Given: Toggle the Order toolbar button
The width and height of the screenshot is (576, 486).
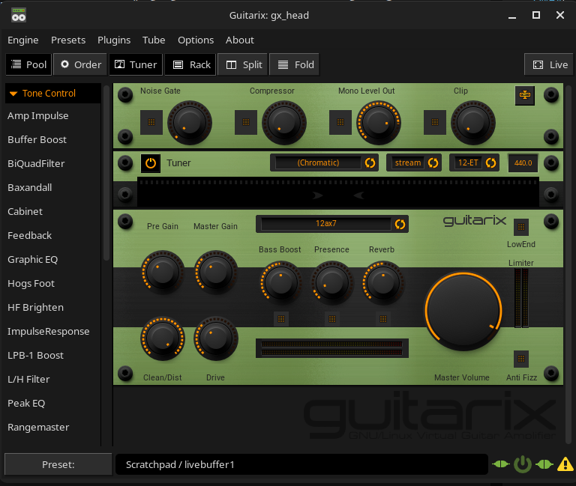Looking at the screenshot, I should 80,64.
